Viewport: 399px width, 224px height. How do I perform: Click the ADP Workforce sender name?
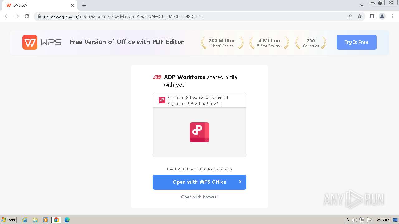(x=185, y=77)
